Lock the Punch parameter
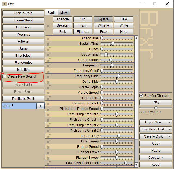The image size is (174, 169). tap(49, 49)
